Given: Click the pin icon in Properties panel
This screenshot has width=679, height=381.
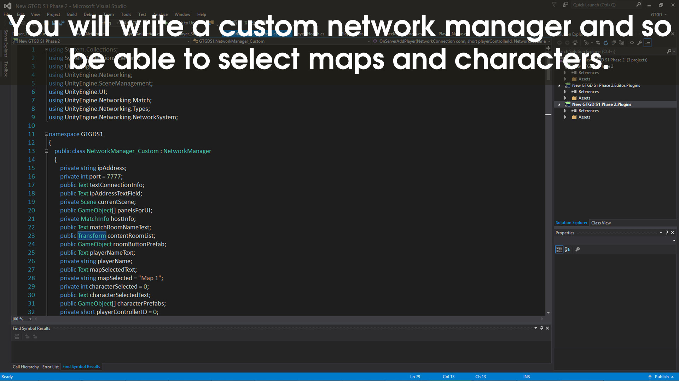Looking at the screenshot, I should 666,232.
